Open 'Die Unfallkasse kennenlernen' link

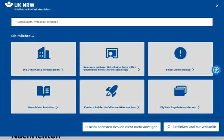41,70
